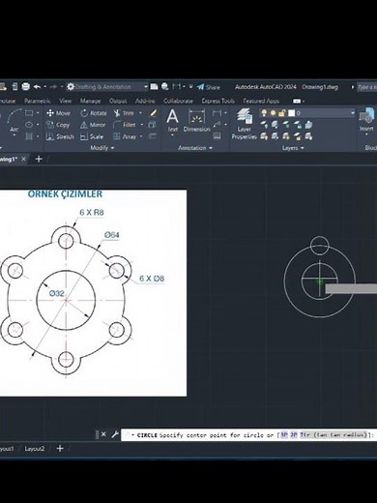Screen dimensions: 377x503
Task: Click the Share button
Action: [x=209, y=87]
